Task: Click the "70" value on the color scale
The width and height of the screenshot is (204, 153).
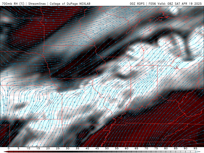Action: point(146,148)
